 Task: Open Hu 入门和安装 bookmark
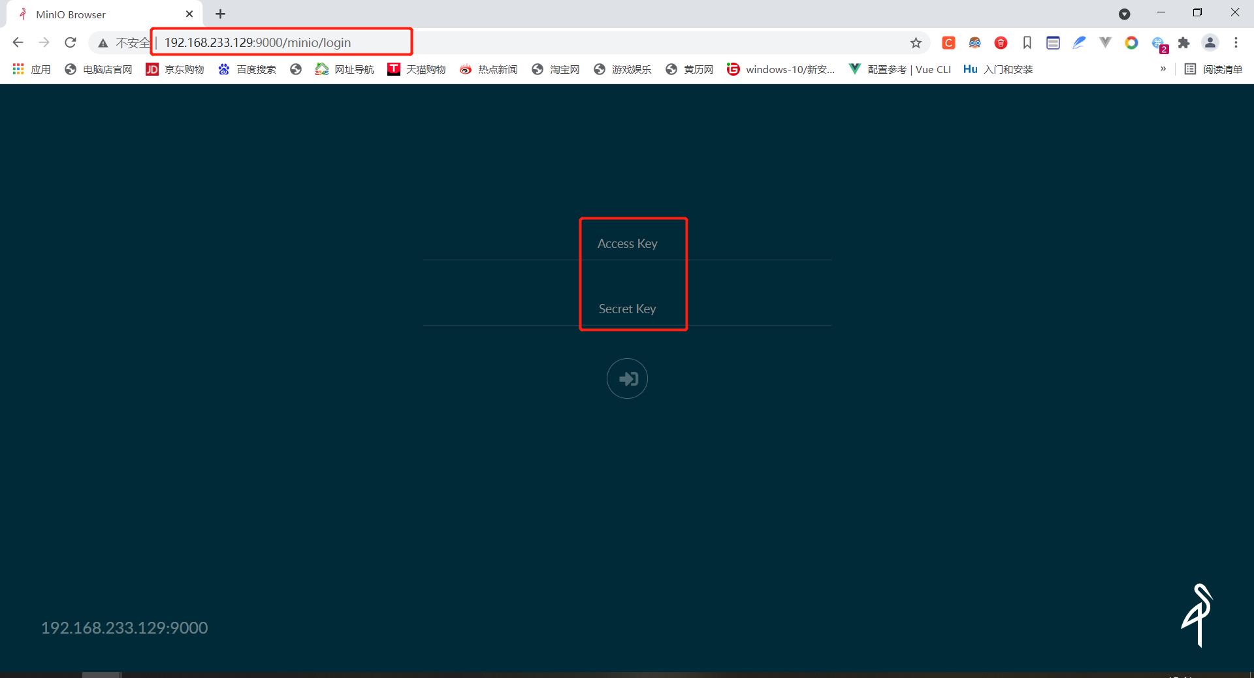coord(999,69)
